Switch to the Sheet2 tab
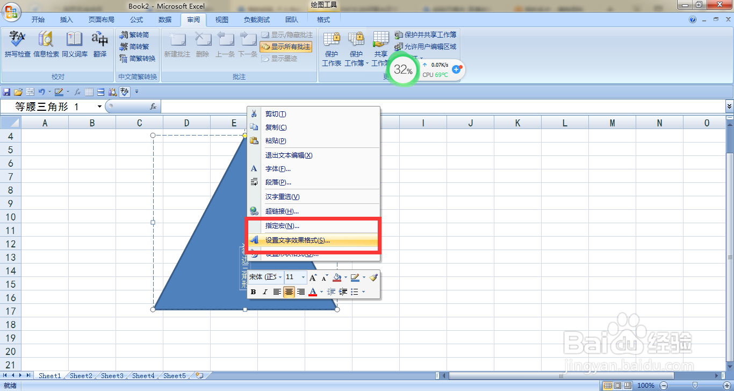734x391 pixels. point(81,376)
